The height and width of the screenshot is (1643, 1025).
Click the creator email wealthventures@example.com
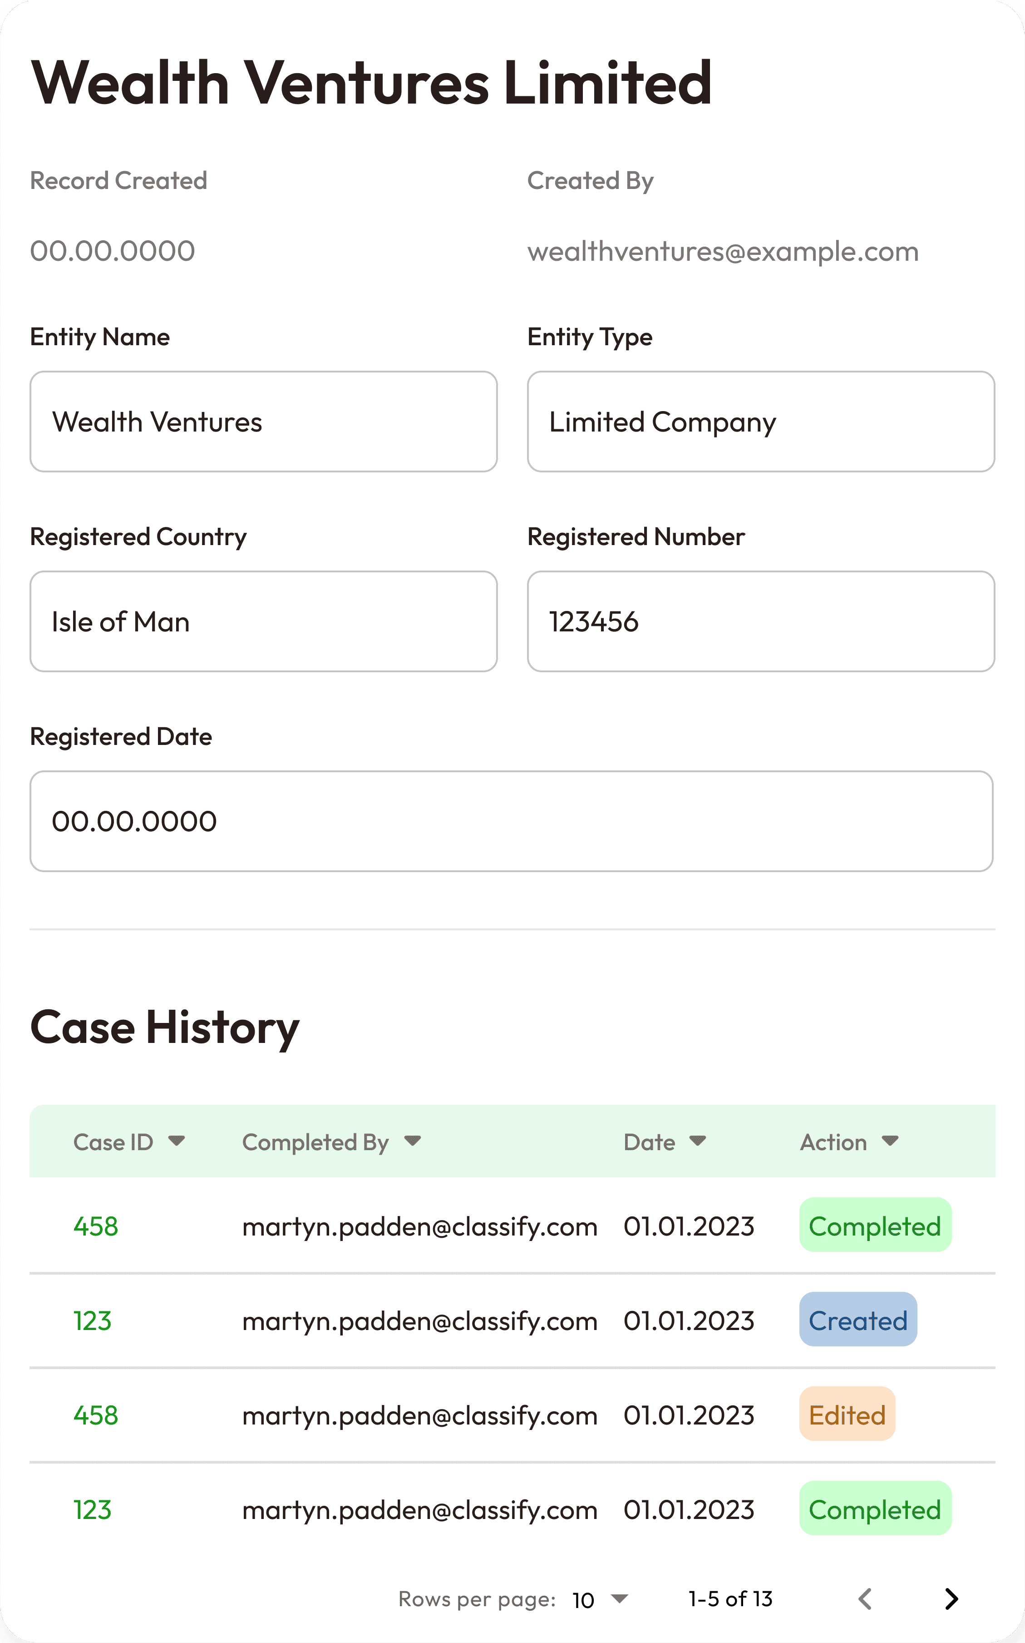(723, 252)
